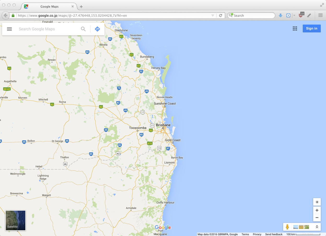Open the Google Maps hamburger menu
Viewport: 326px width, 236px height.
[x=9, y=29]
